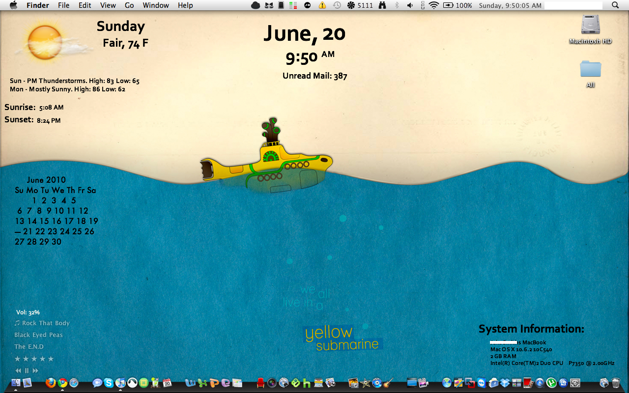
Task: Open QuickTime Player from the dock
Action: click(540, 383)
